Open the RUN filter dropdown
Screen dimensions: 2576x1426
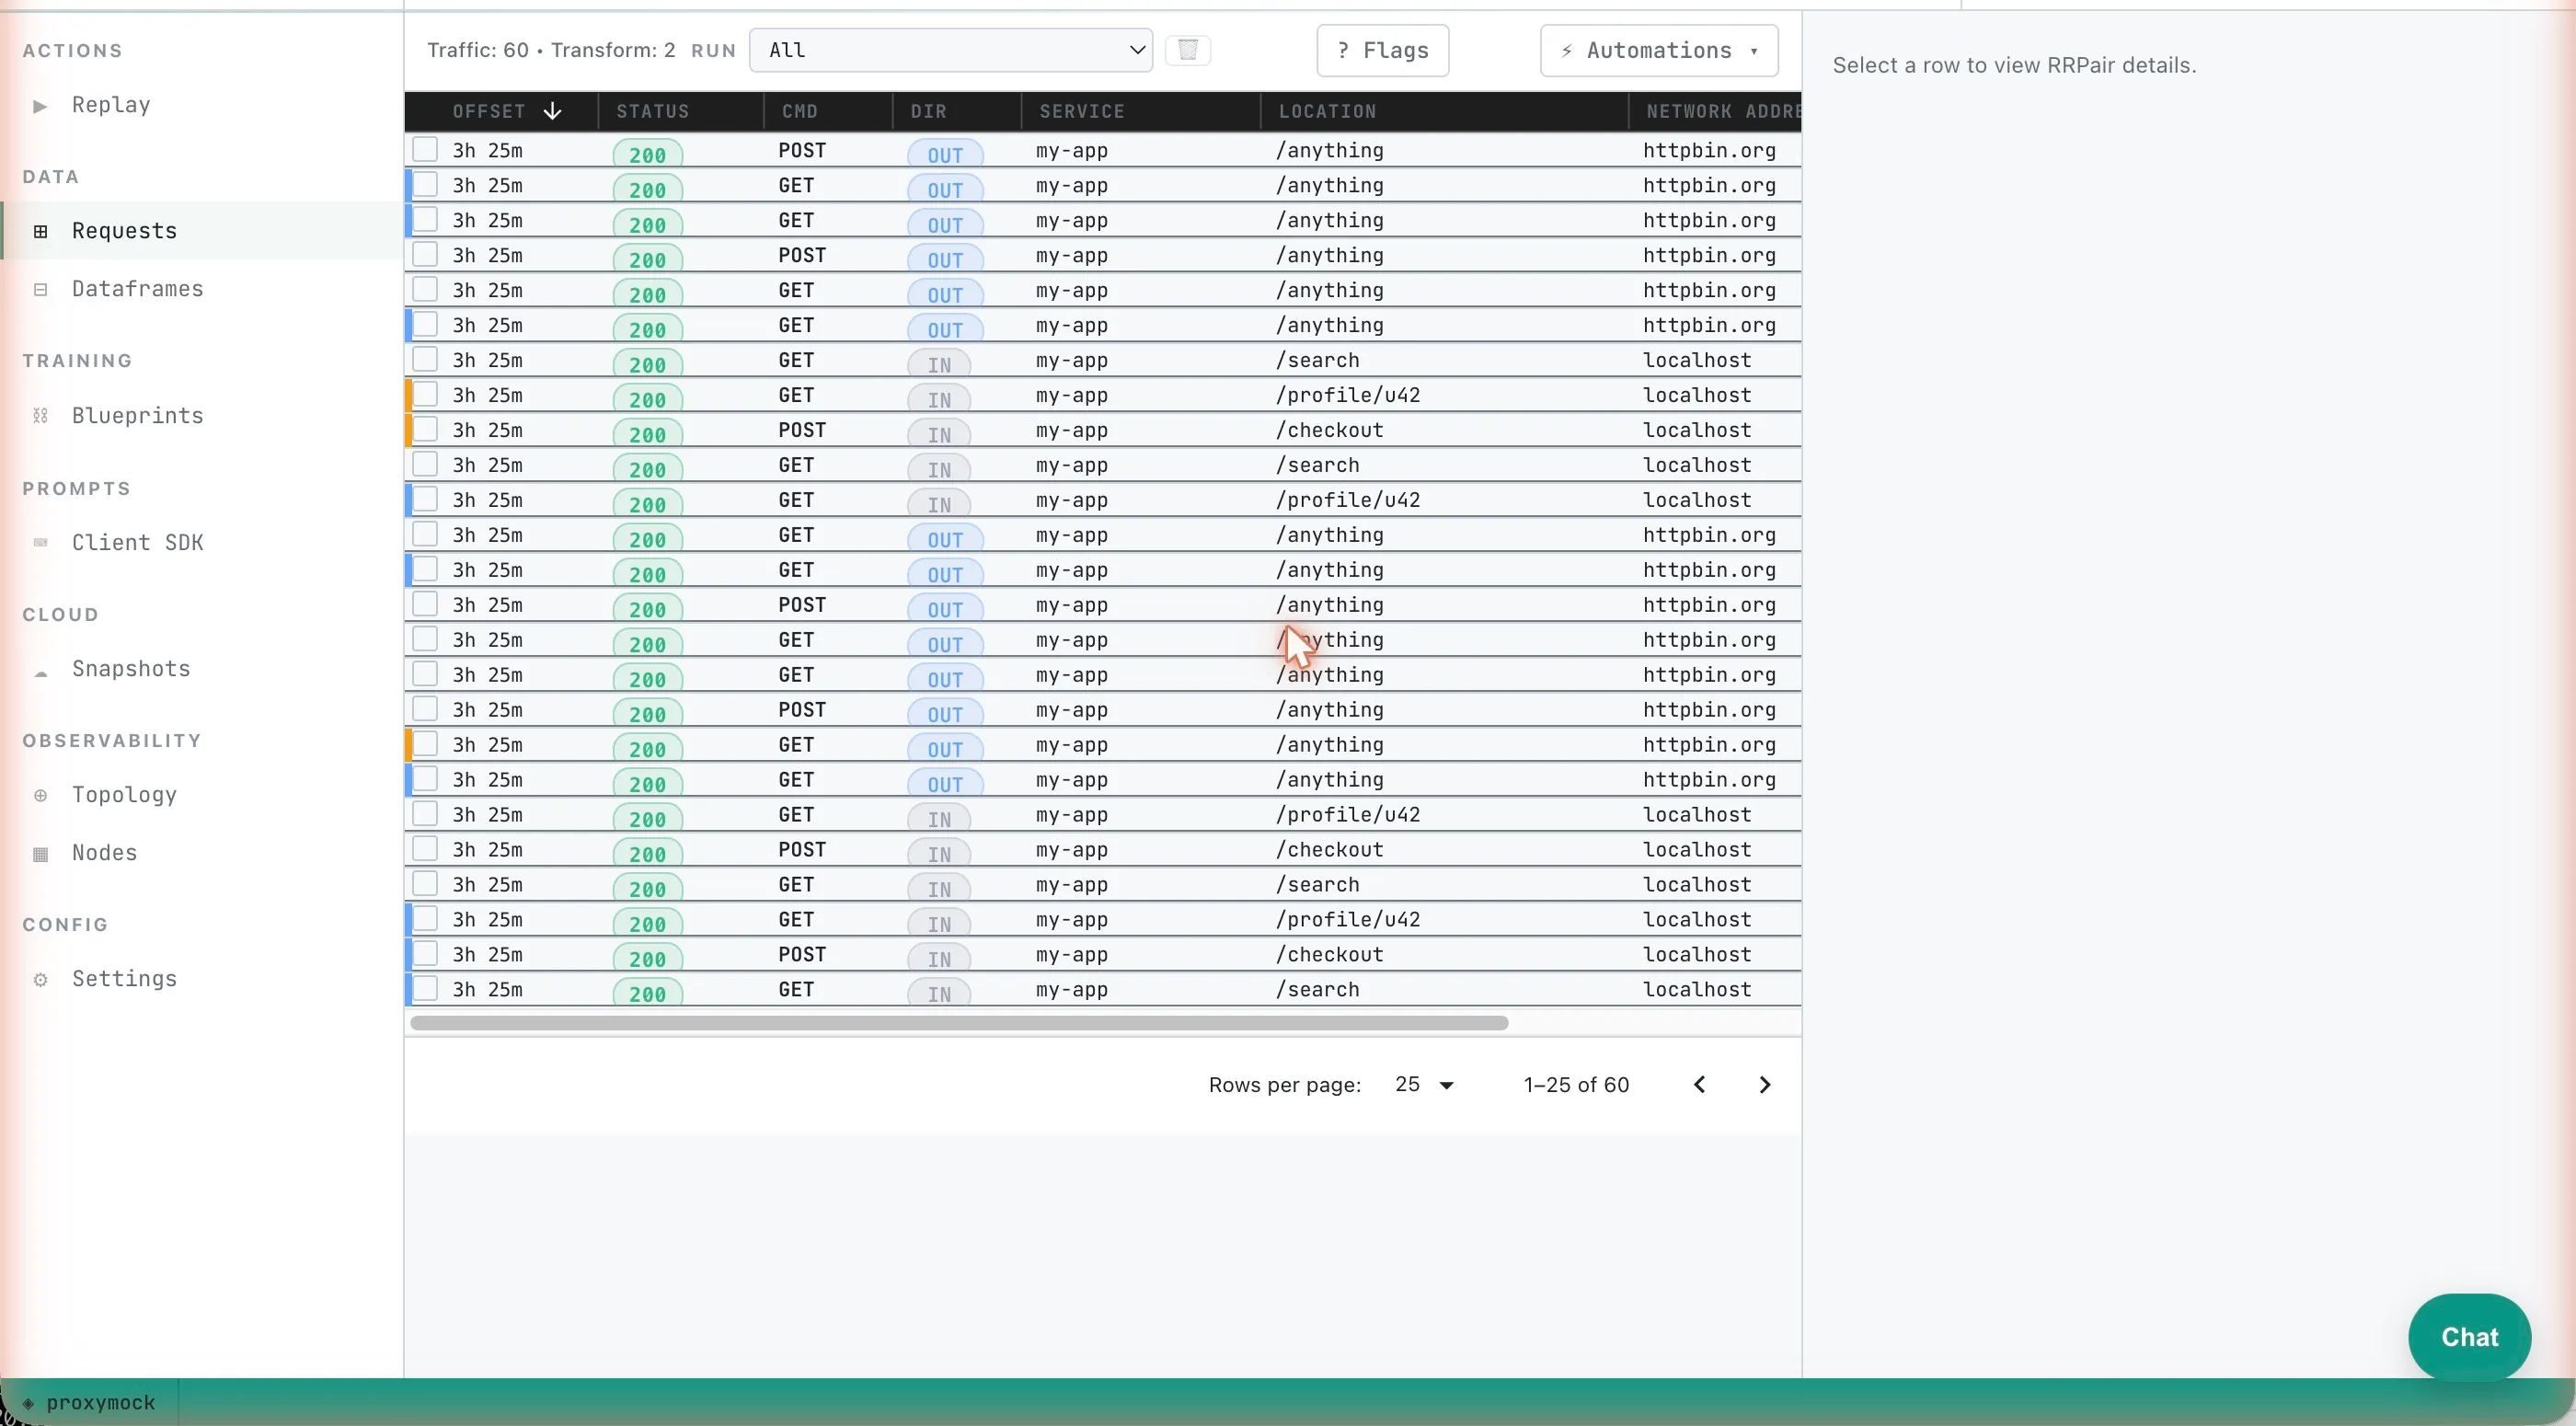(950, 50)
